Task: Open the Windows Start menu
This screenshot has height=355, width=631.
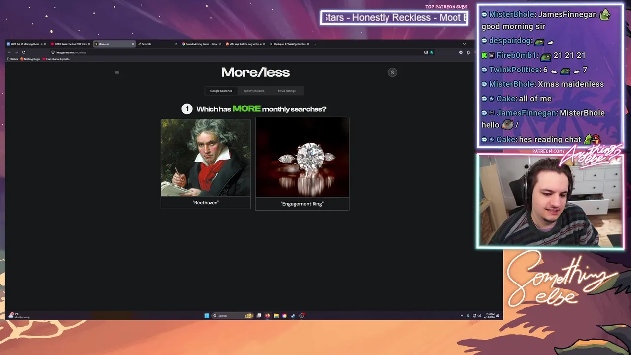Action: pos(207,316)
